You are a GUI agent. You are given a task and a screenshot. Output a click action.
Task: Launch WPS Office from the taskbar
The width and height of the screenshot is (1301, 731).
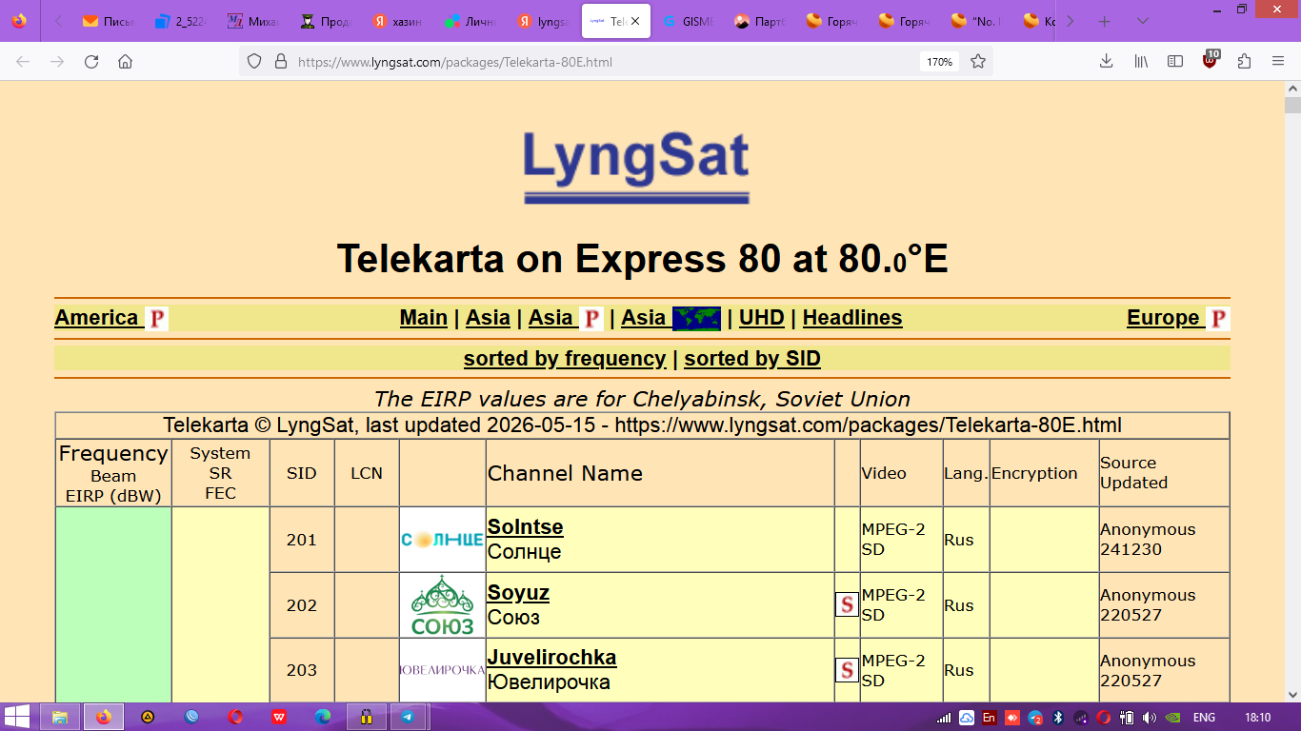click(279, 717)
